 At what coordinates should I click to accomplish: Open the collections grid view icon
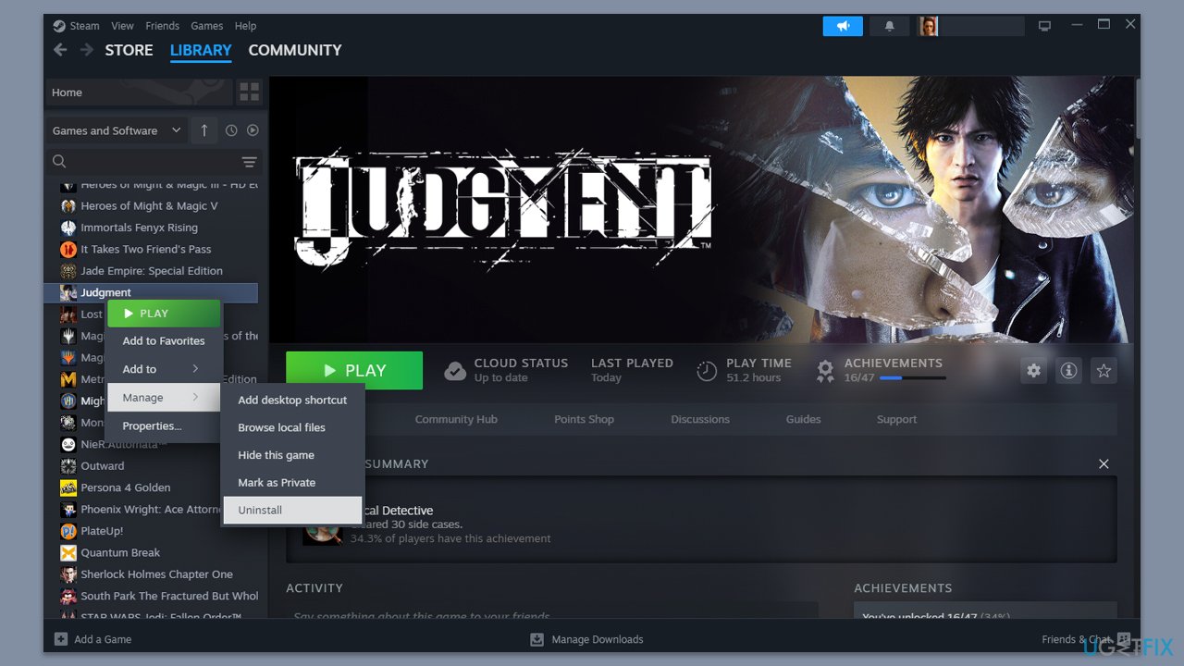(249, 92)
